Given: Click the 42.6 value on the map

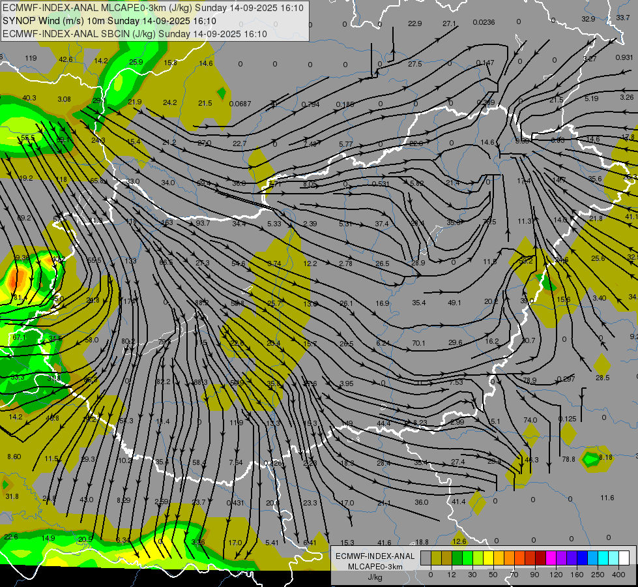Looking at the screenshot, I should pos(66,59).
